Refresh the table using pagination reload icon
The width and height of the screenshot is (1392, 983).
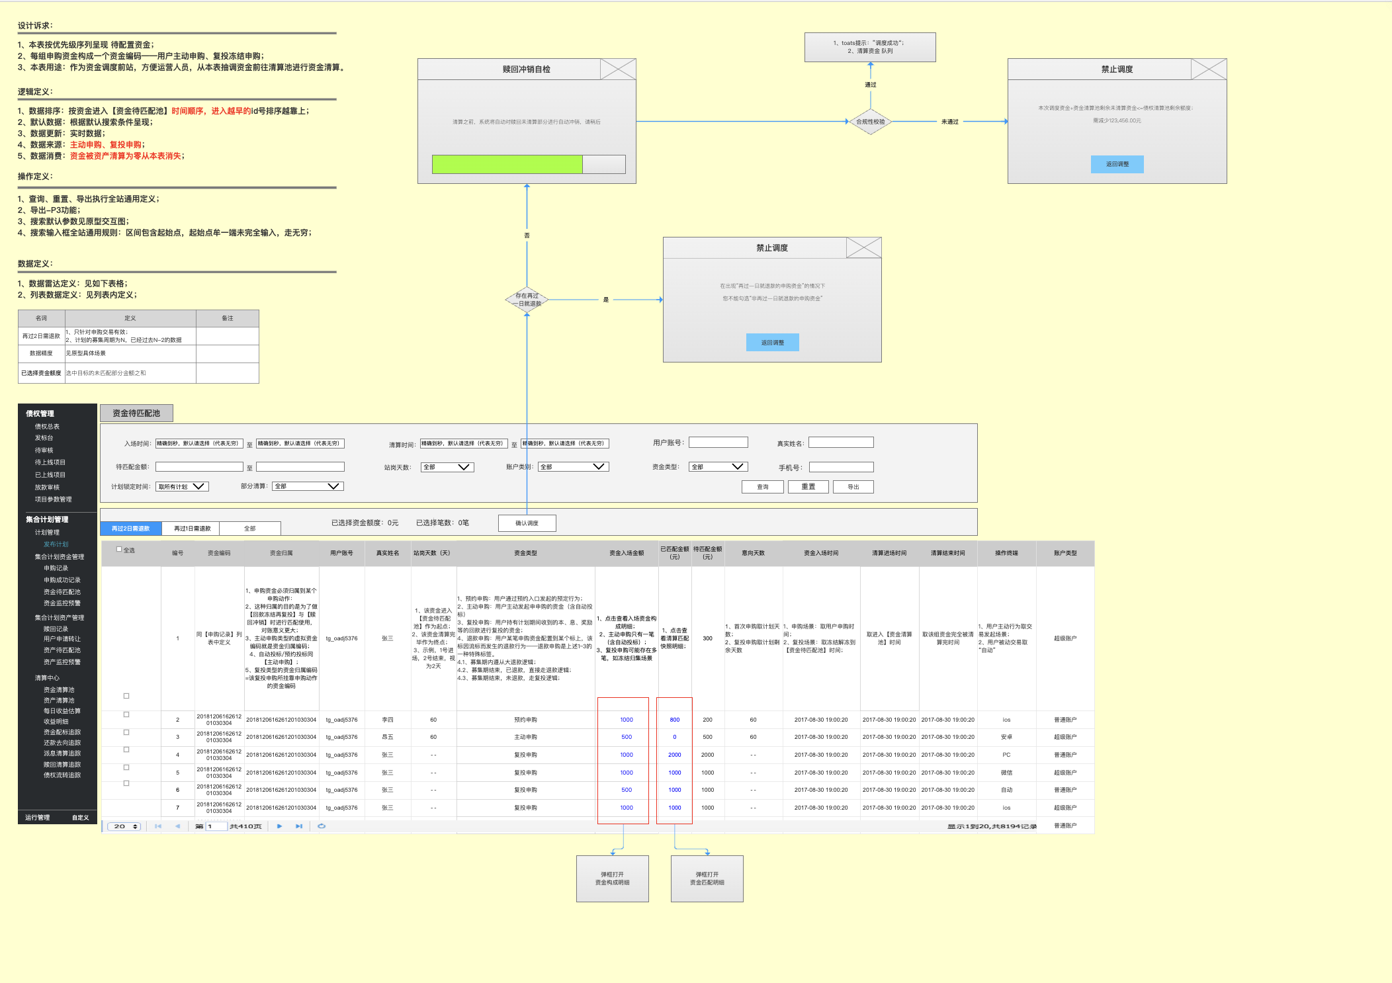(322, 826)
